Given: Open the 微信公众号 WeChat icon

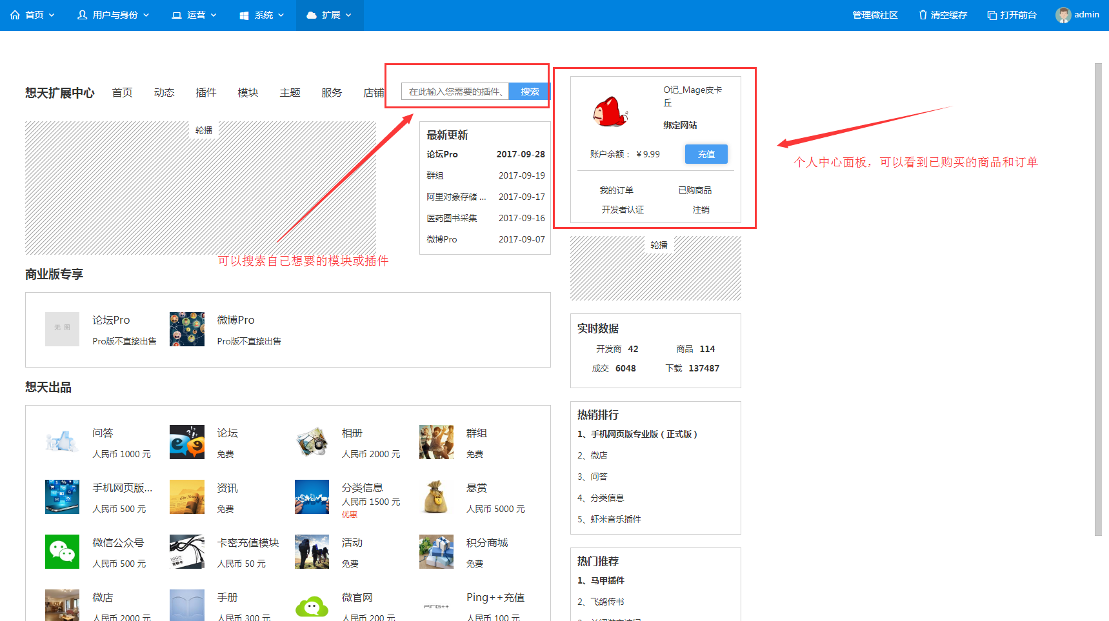Looking at the screenshot, I should (62, 551).
